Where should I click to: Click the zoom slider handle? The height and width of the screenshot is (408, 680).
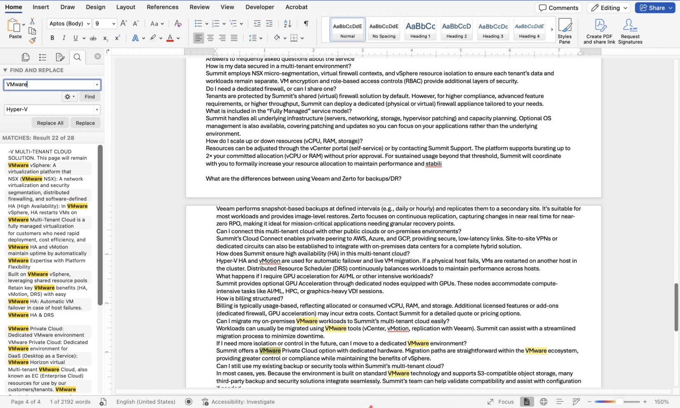click(619, 402)
